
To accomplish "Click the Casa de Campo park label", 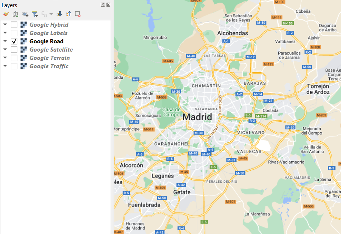I will (x=171, y=112).
